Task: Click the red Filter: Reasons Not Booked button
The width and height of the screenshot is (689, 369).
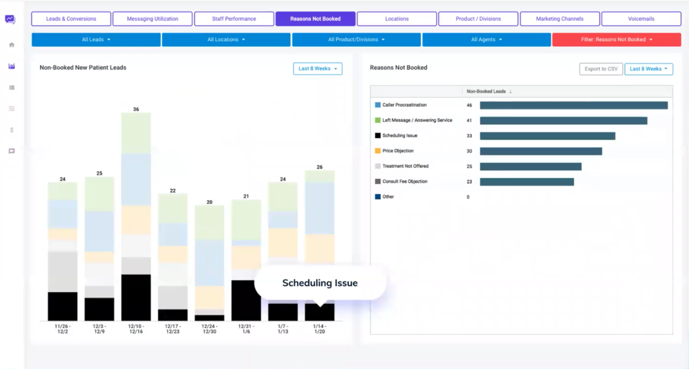Action: coord(616,39)
